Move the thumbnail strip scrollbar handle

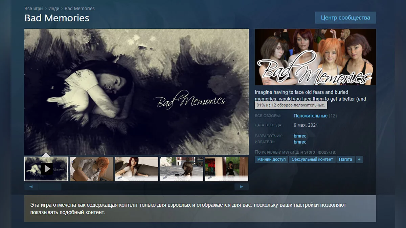pos(50,186)
